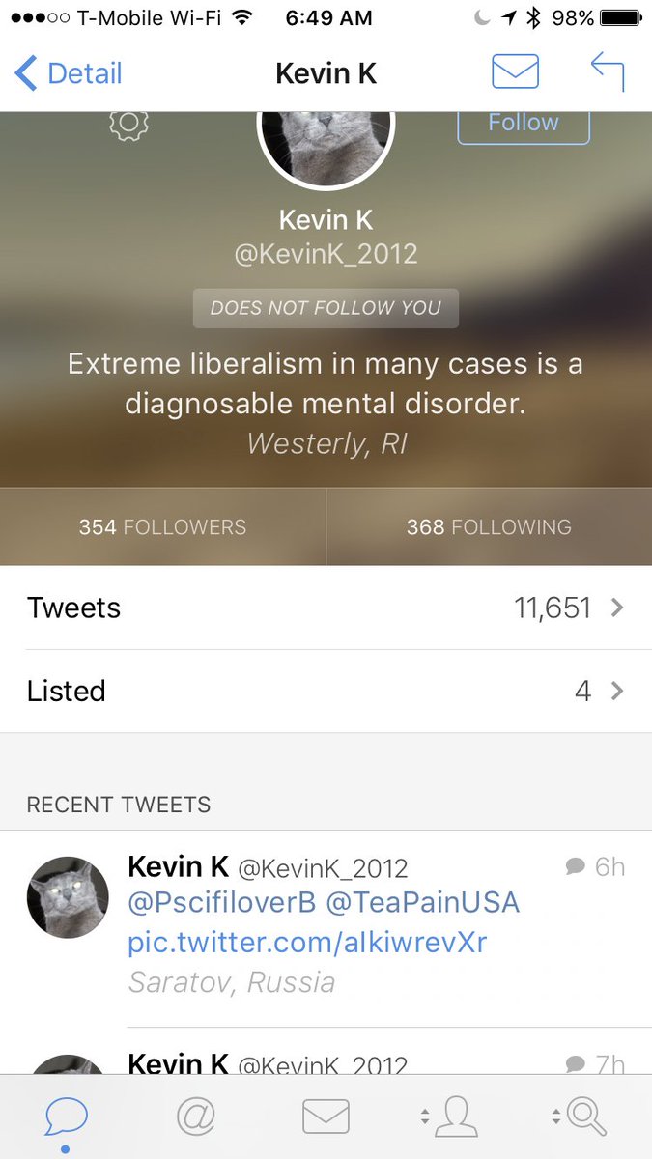Screen dimensions: 652x1159
Task: Tap the reply bubble icon on 6h tweet
Action: (576, 866)
